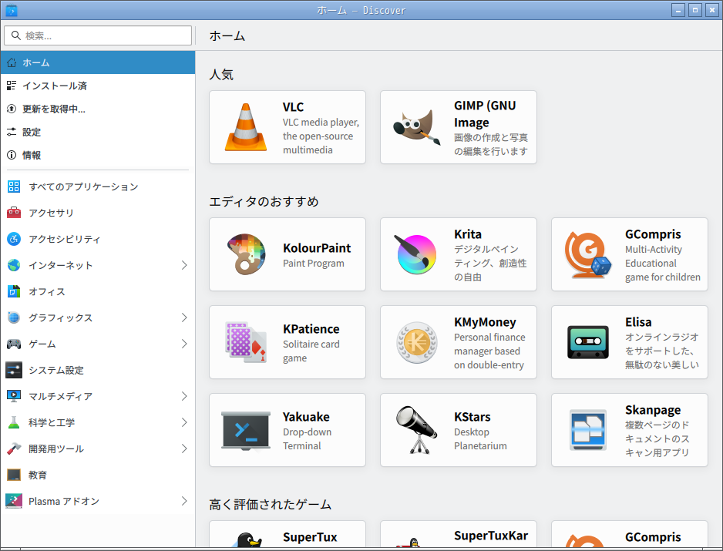Expand the Plasma アドオン category chevron
The height and width of the screenshot is (551, 723).
[184, 501]
